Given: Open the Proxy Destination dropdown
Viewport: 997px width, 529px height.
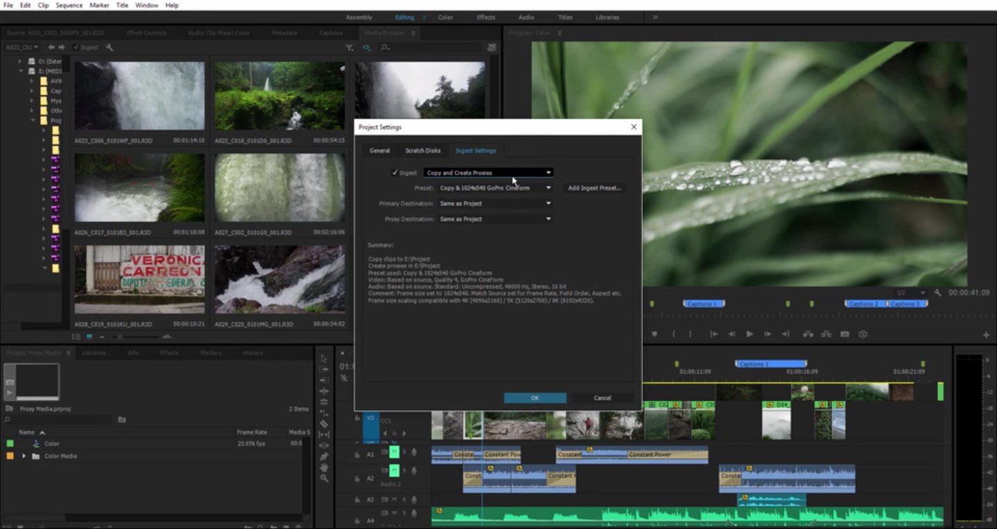Looking at the screenshot, I should click(495, 219).
